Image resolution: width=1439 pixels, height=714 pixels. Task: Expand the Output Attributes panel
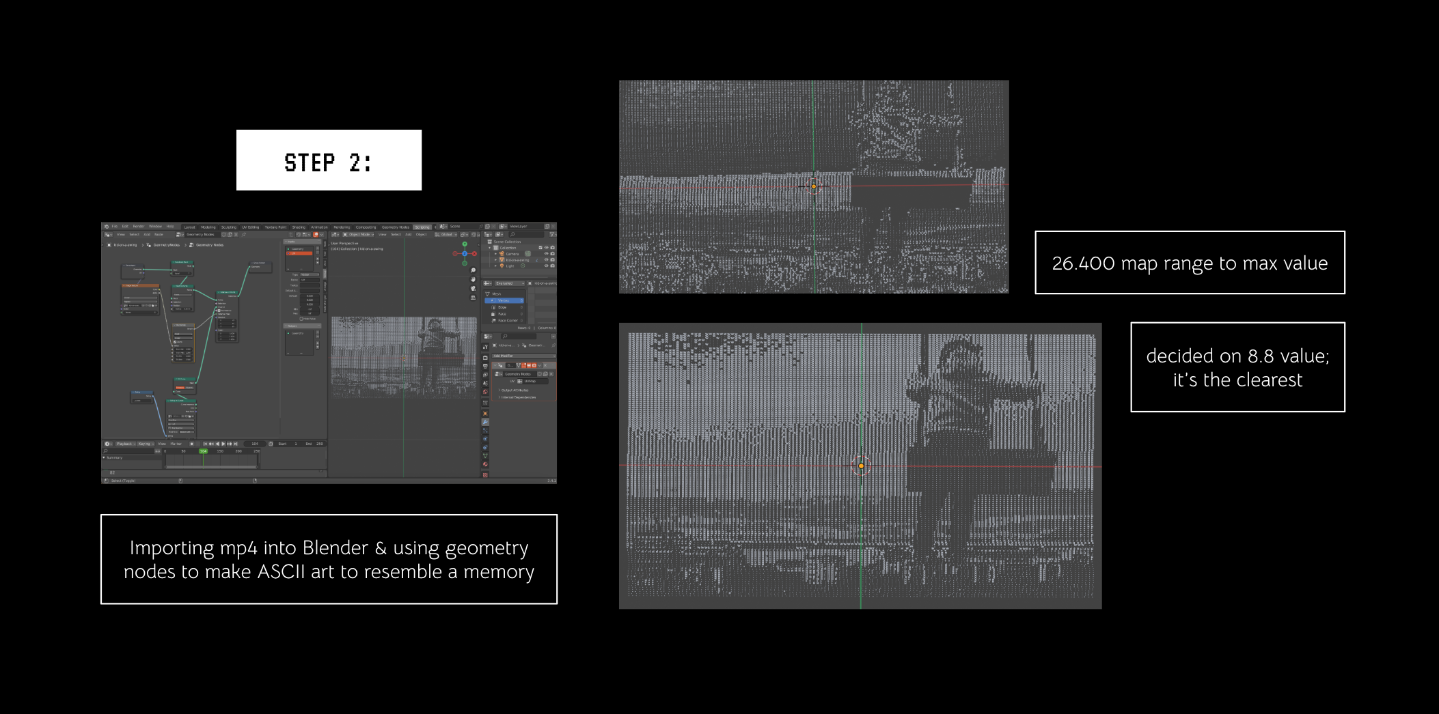pyautogui.click(x=515, y=390)
